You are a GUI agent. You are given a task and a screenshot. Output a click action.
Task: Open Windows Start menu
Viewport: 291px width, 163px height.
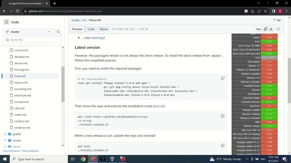click(x=5, y=159)
